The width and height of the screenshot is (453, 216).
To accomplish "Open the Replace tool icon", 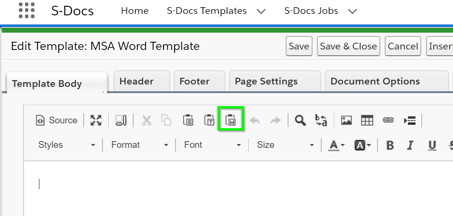I will point(321,120).
